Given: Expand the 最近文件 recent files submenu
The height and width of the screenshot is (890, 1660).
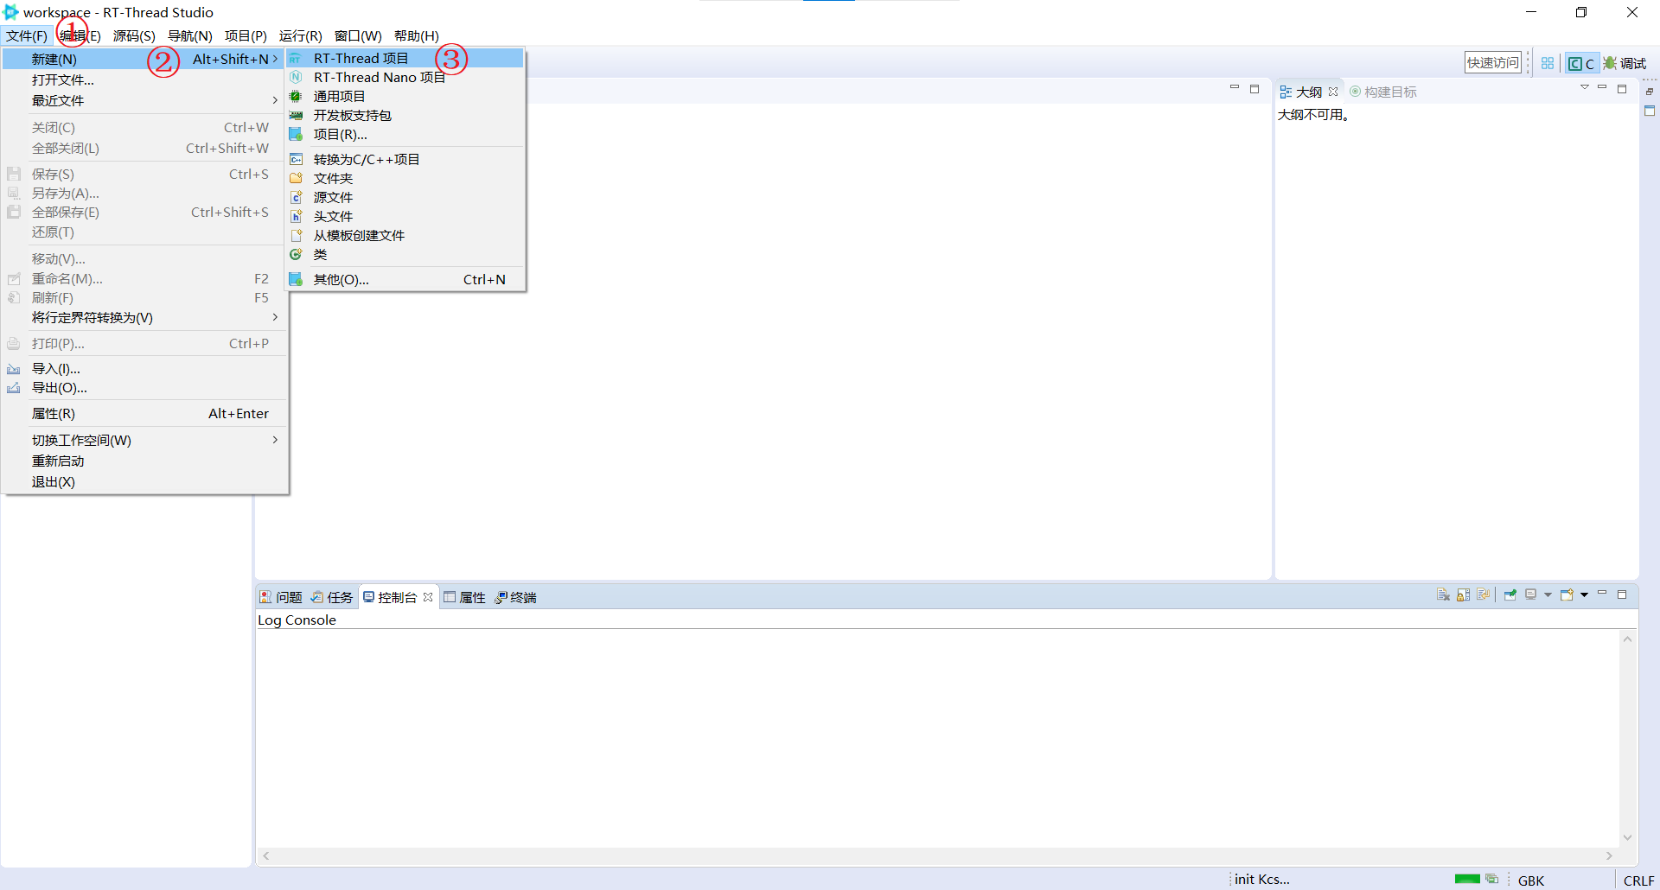Looking at the screenshot, I should pyautogui.click(x=144, y=100).
